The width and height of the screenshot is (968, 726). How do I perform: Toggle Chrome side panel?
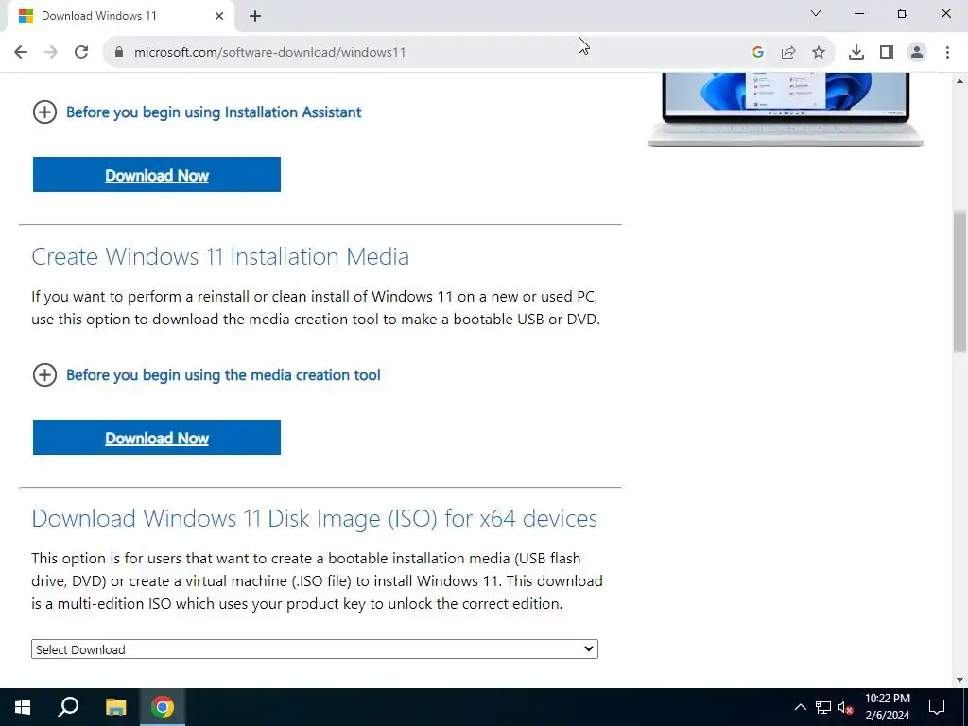[x=887, y=53]
